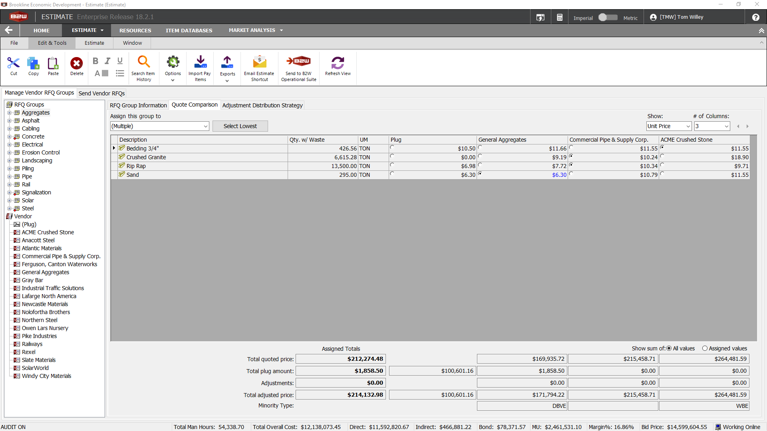This screenshot has height=431, width=767.
Task: Toggle Italic formatting
Action: [107, 61]
